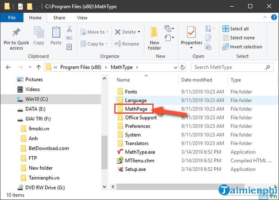This screenshot has width=279, height=200.
Task: Switch to the Share tab
Action: coord(59,18)
